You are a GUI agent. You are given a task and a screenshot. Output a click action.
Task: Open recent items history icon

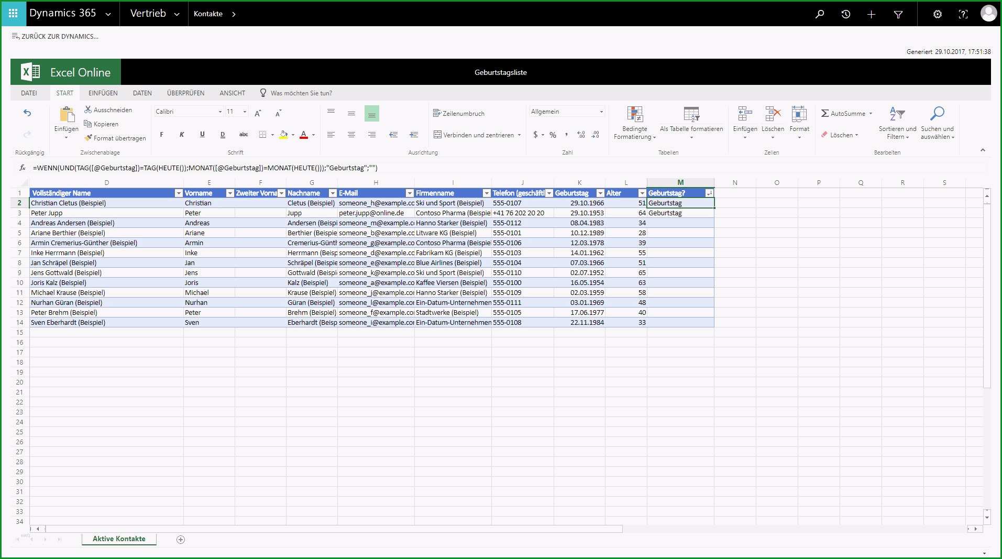coord(845,14)
